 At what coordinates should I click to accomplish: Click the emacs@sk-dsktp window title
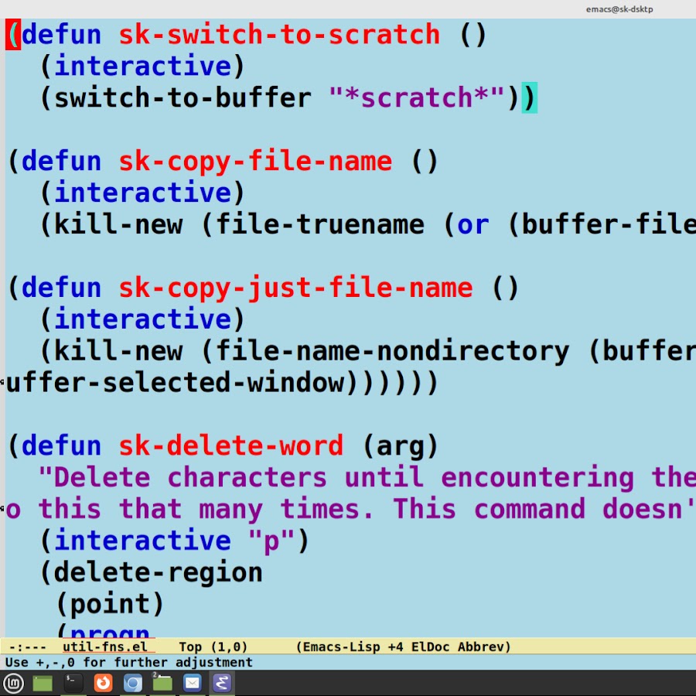(x=619, y=9)
